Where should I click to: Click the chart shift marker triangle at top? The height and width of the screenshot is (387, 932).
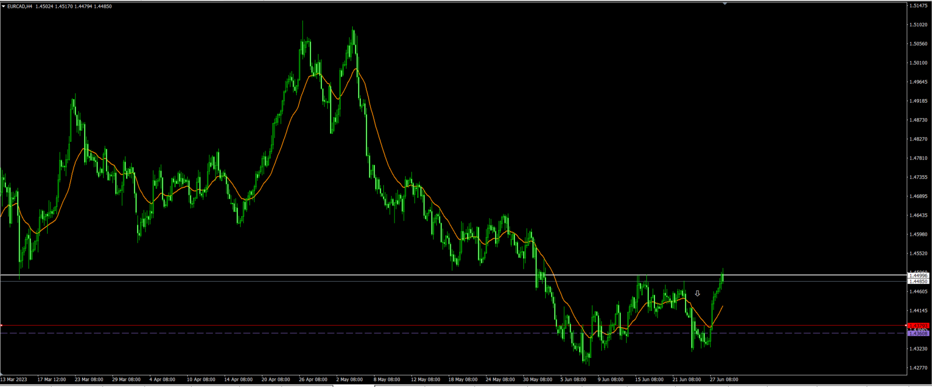click(725, 4)
